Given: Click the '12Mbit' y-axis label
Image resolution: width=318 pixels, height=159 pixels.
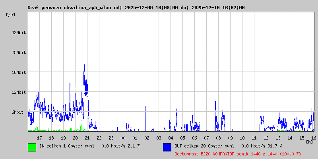Looking at the screenshot, I should click(x=19, y=92).
